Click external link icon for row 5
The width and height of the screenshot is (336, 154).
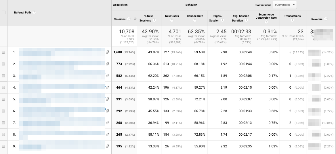tap(108, 99)
